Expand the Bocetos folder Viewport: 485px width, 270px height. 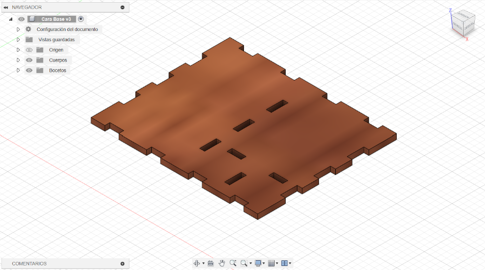click(x=18, y=70)
